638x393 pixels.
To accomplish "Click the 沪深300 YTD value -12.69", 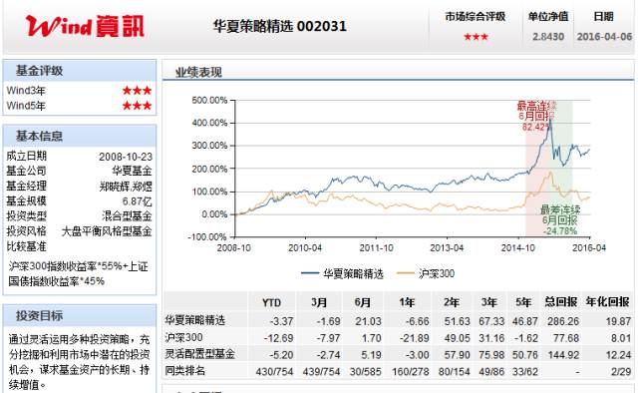I will point(278,338).
